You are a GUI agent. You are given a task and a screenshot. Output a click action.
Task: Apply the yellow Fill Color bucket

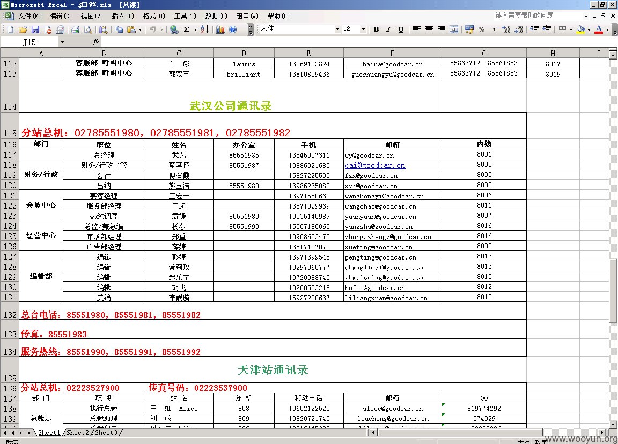point(580,29)
